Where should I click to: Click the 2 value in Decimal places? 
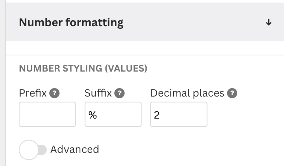(x=157, y=115)
